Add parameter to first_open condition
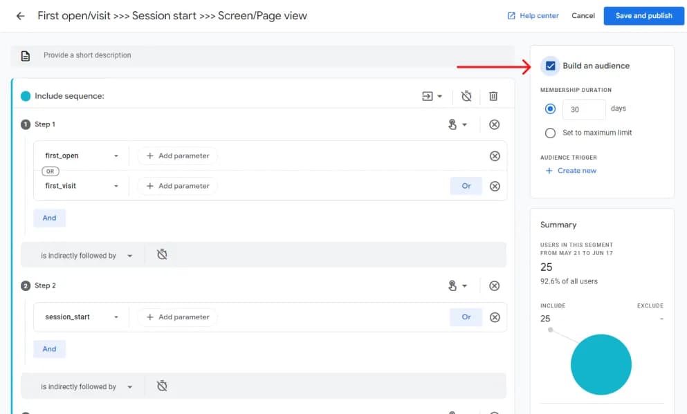The height and width of the screenshot is (414, 687). coord(177,156)
